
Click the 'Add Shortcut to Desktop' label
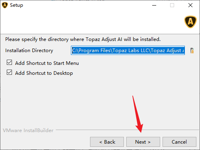point(44,73)
